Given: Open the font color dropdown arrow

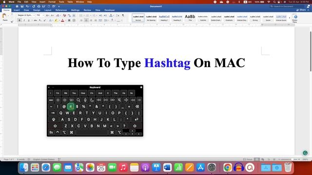Looking at the screenshot, I should [x=66, y=20].
